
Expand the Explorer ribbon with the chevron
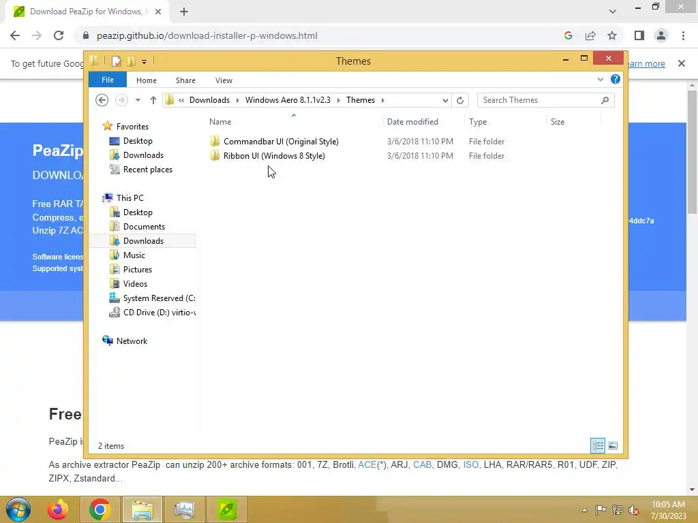click(600, 80)
